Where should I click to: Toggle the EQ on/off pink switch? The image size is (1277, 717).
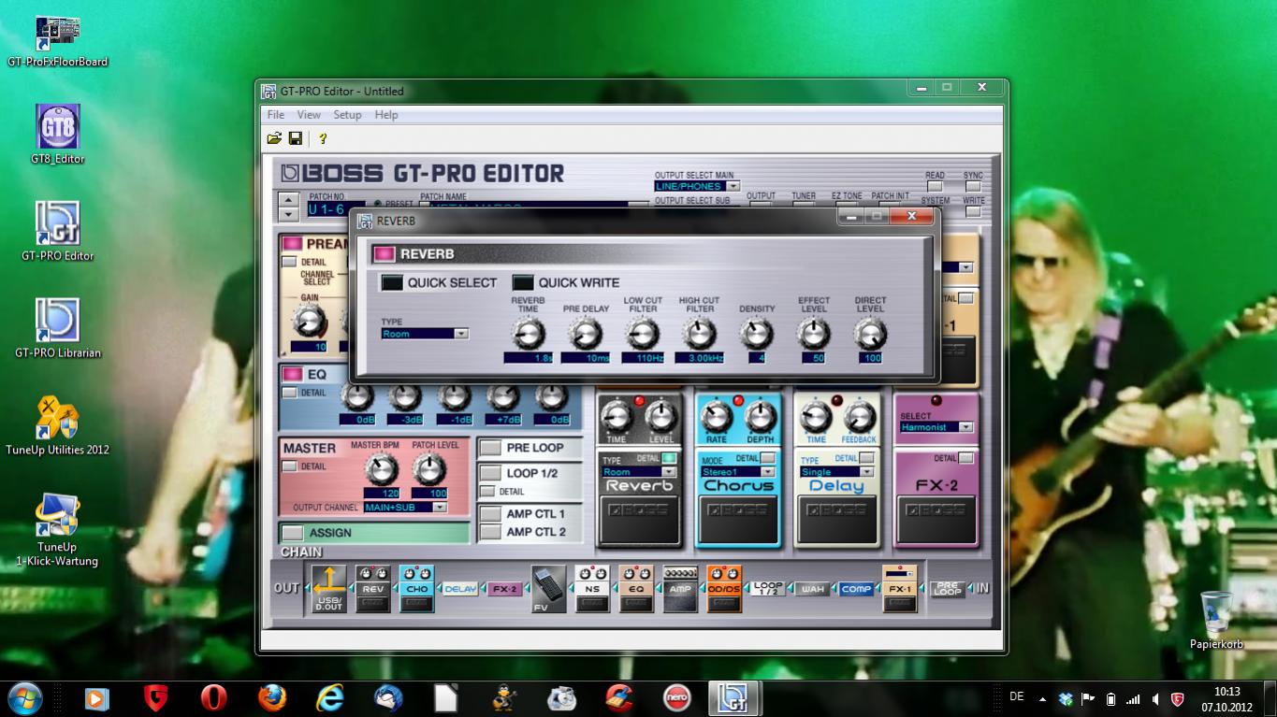(292, 375)
